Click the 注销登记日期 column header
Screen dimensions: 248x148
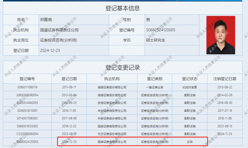tap(225, 79)
